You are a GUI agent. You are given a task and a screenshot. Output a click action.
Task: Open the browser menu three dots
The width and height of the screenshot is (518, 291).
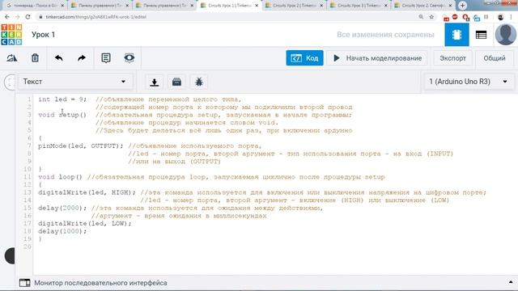(512, 17)
